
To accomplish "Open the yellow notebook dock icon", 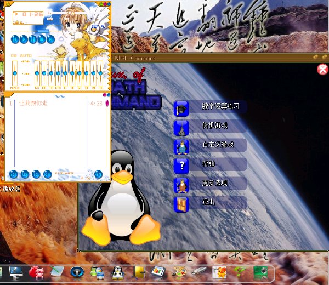I will click(139, 272).
